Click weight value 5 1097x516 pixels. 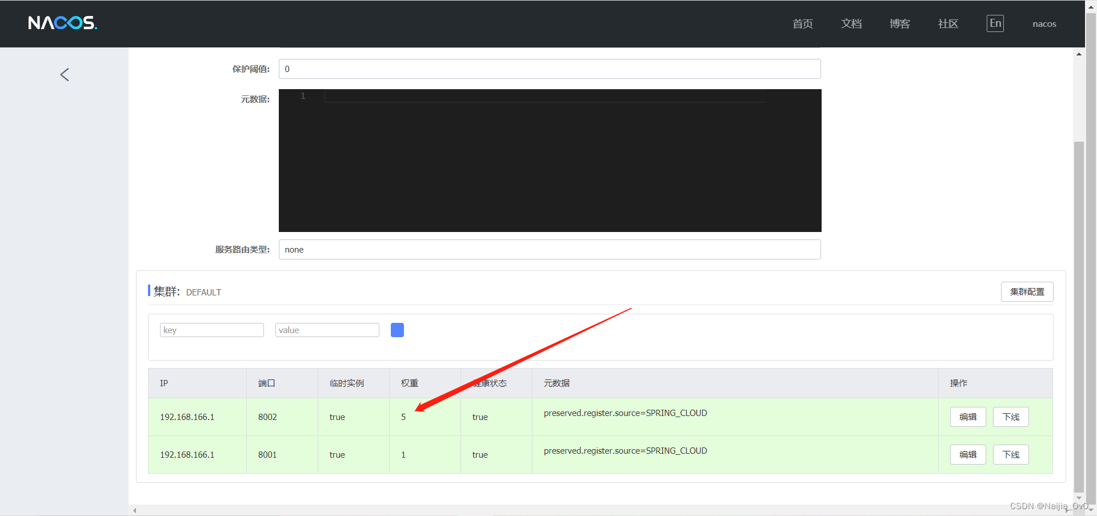(x=403, y=417)
